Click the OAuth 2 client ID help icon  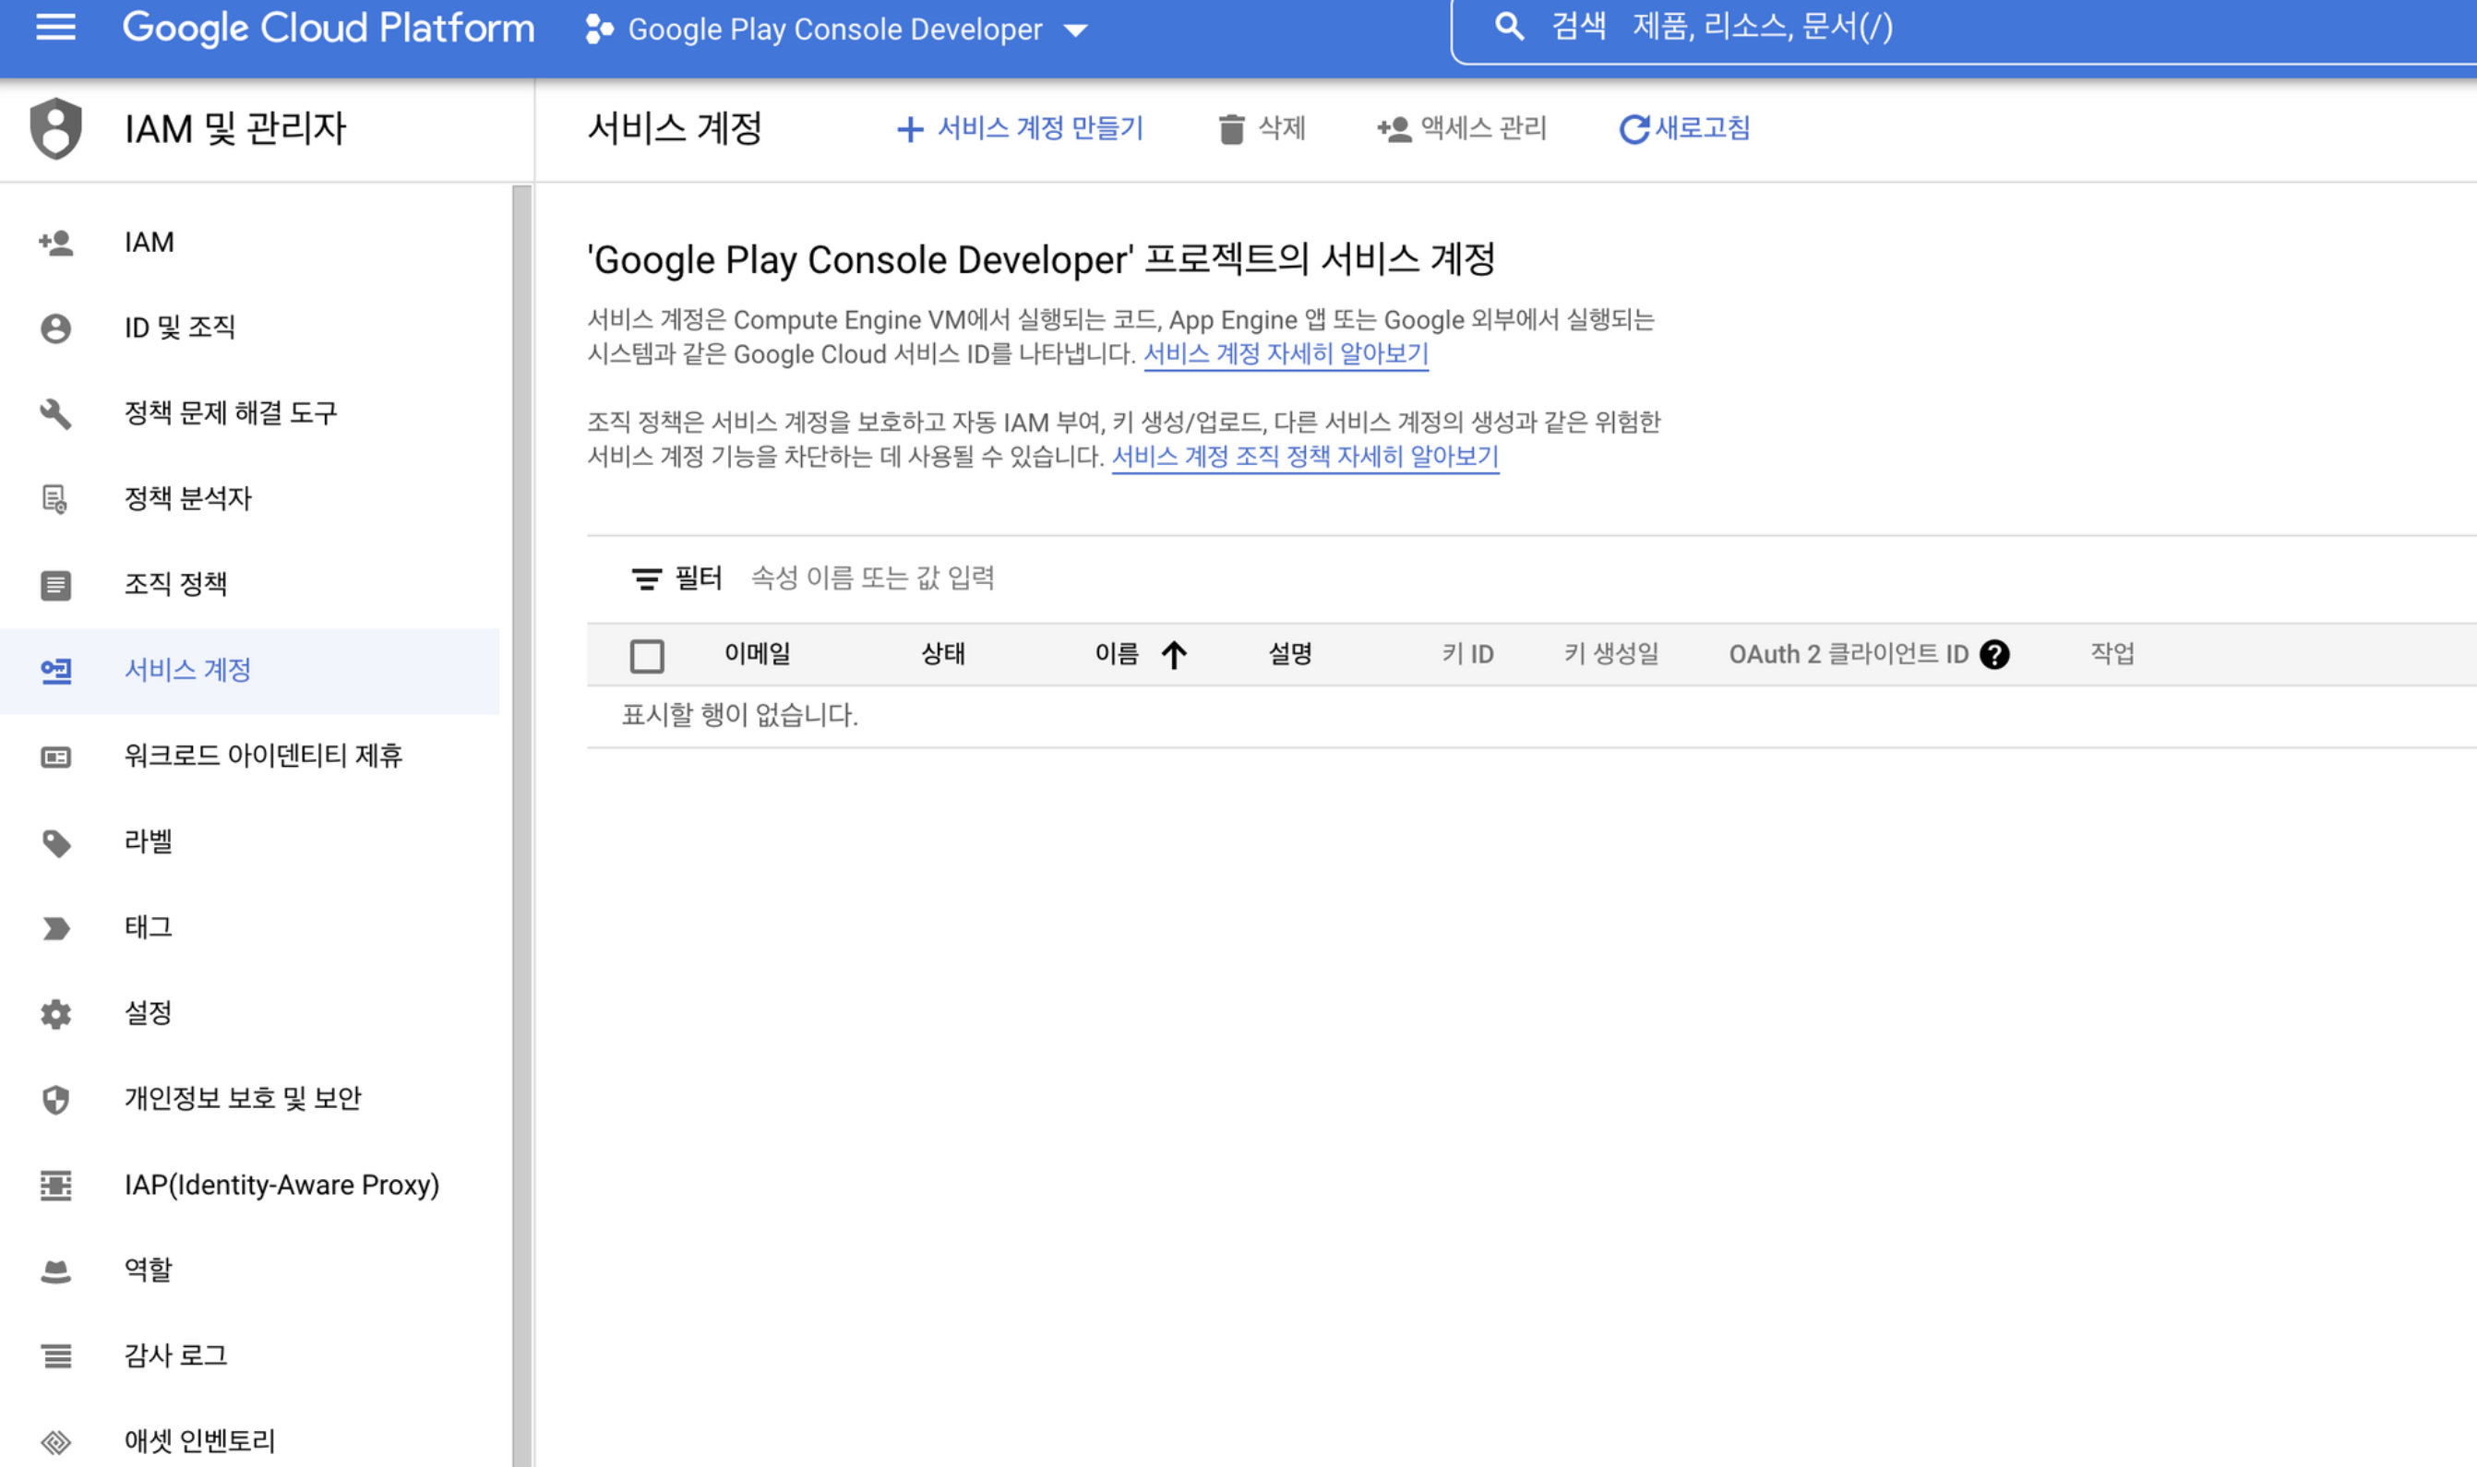pos(1994,654)
